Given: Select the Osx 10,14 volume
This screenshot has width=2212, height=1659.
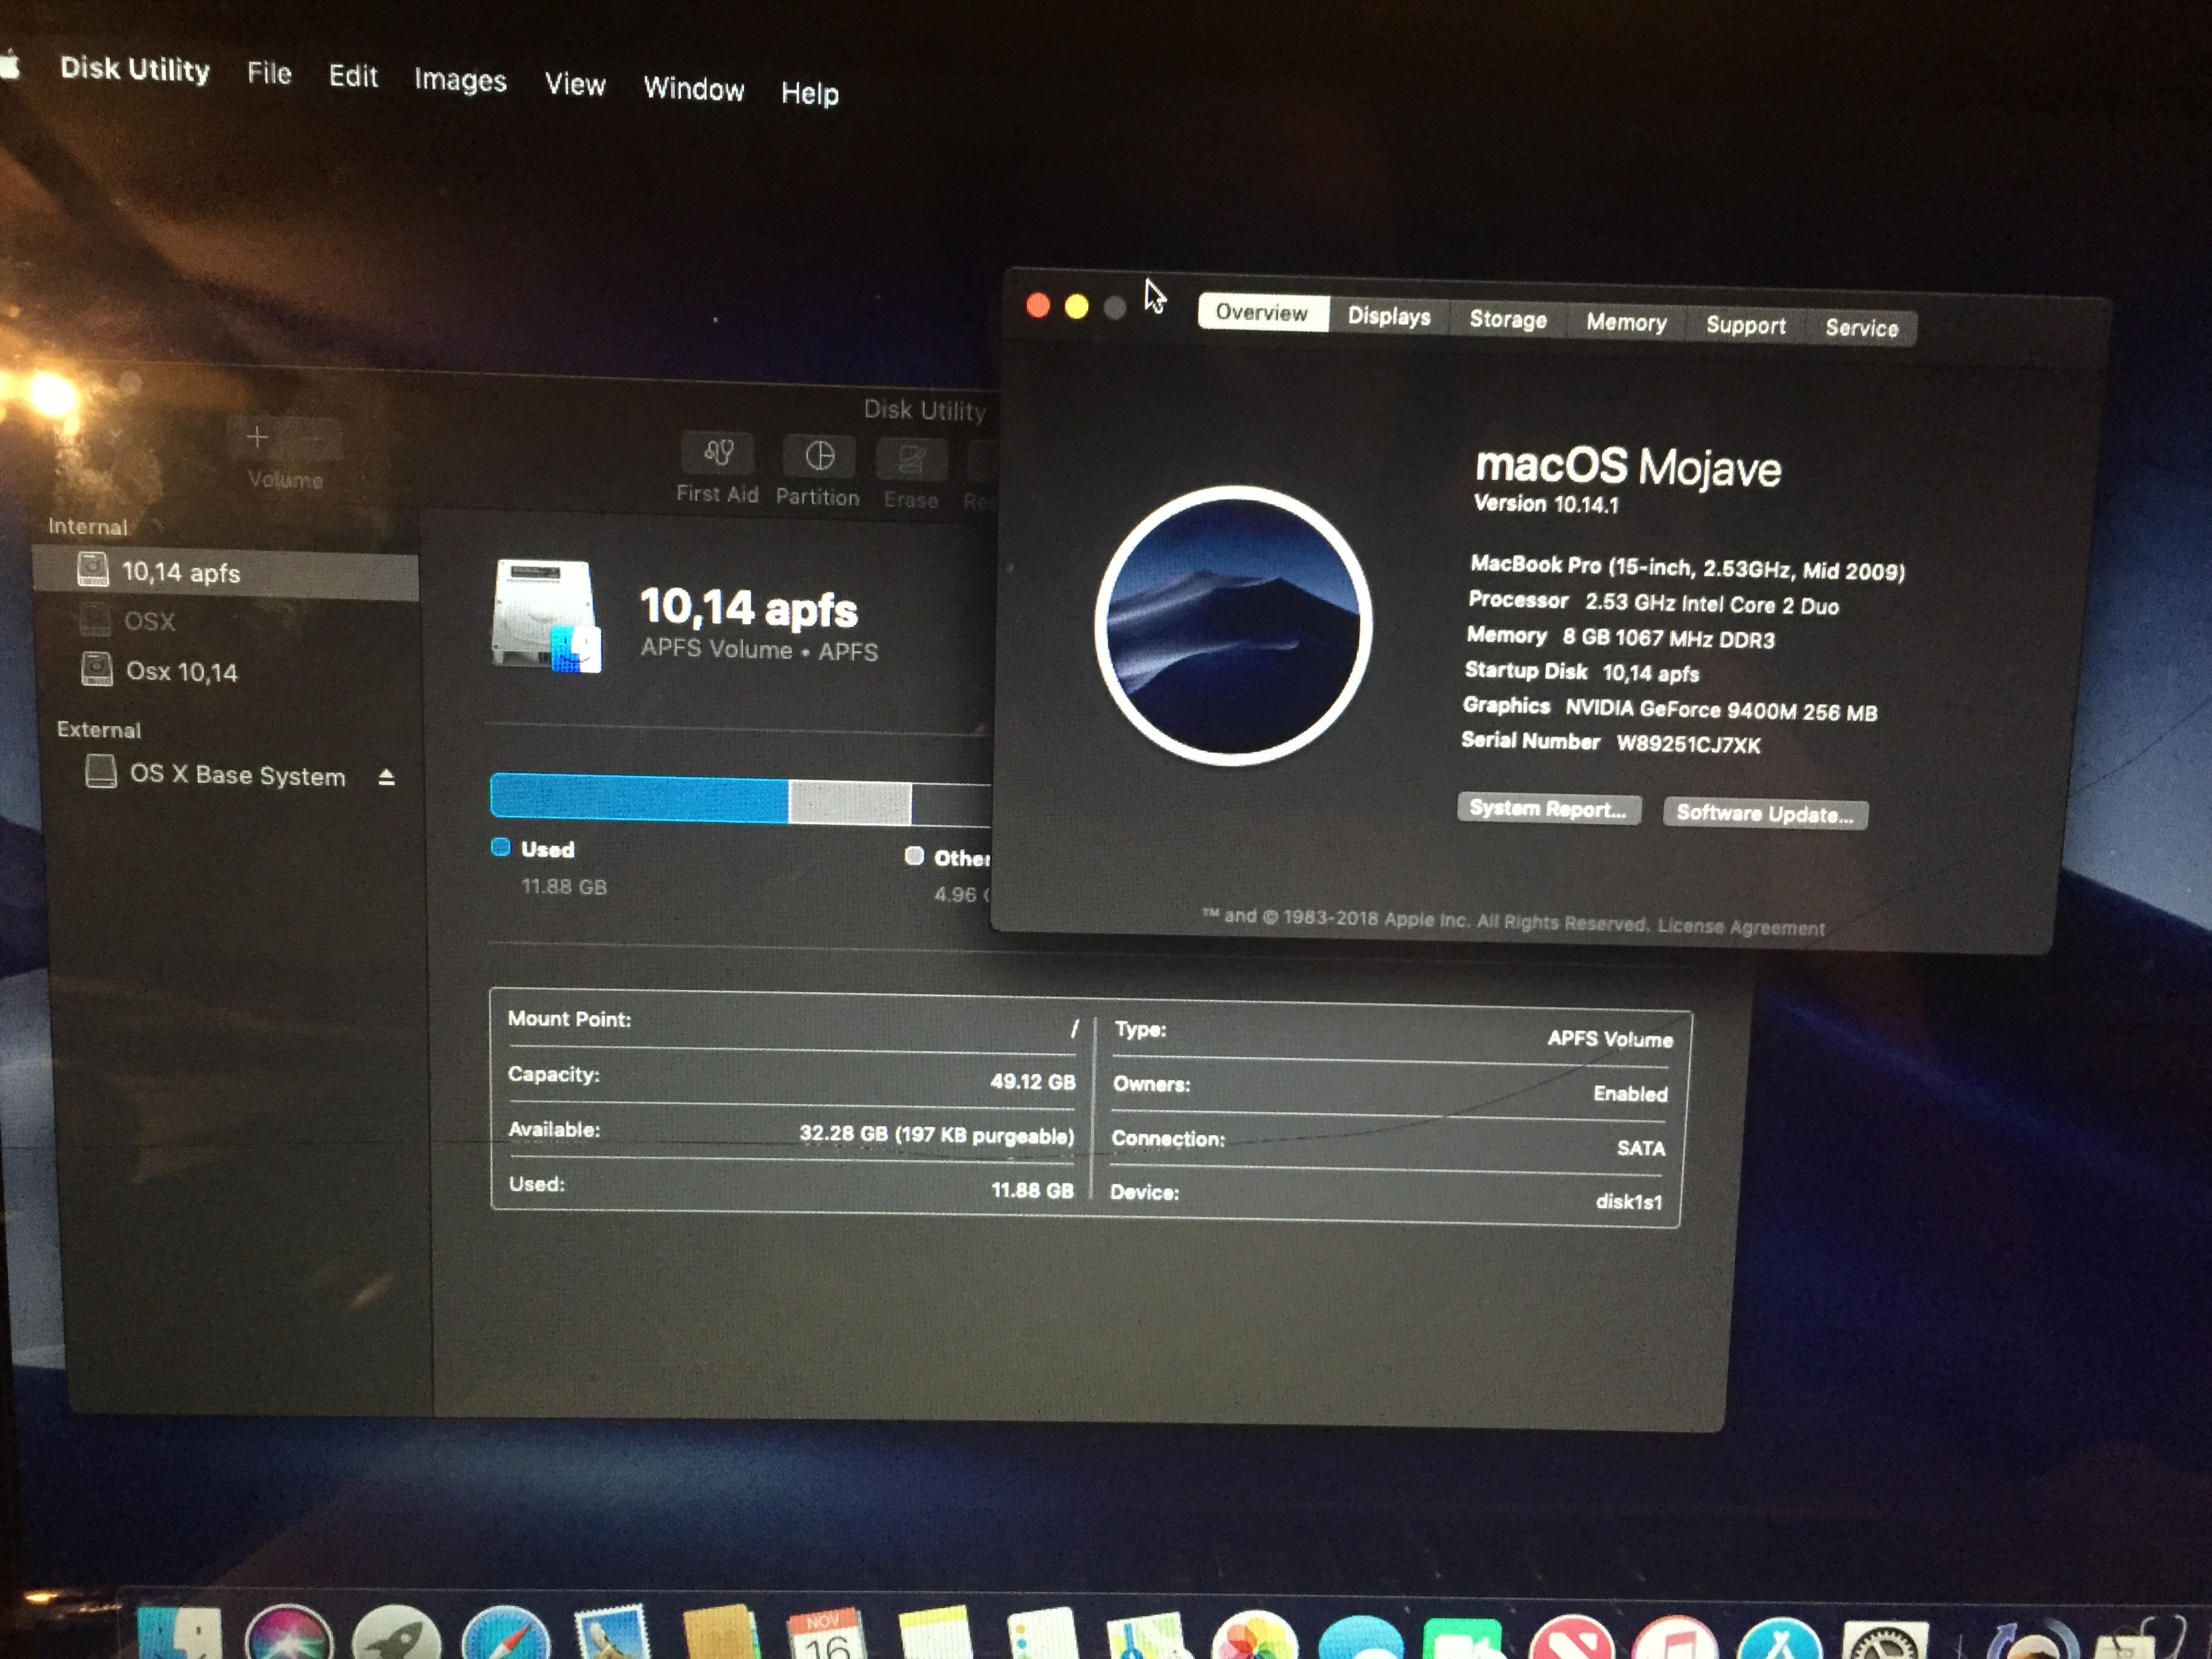Looking at the screenshot, I should point(181,672).
